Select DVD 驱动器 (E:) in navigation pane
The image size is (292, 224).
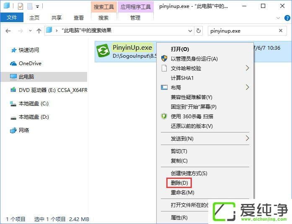pos(53,90)
